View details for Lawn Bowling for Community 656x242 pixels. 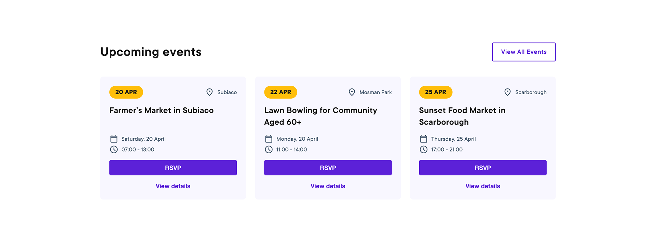328,186
